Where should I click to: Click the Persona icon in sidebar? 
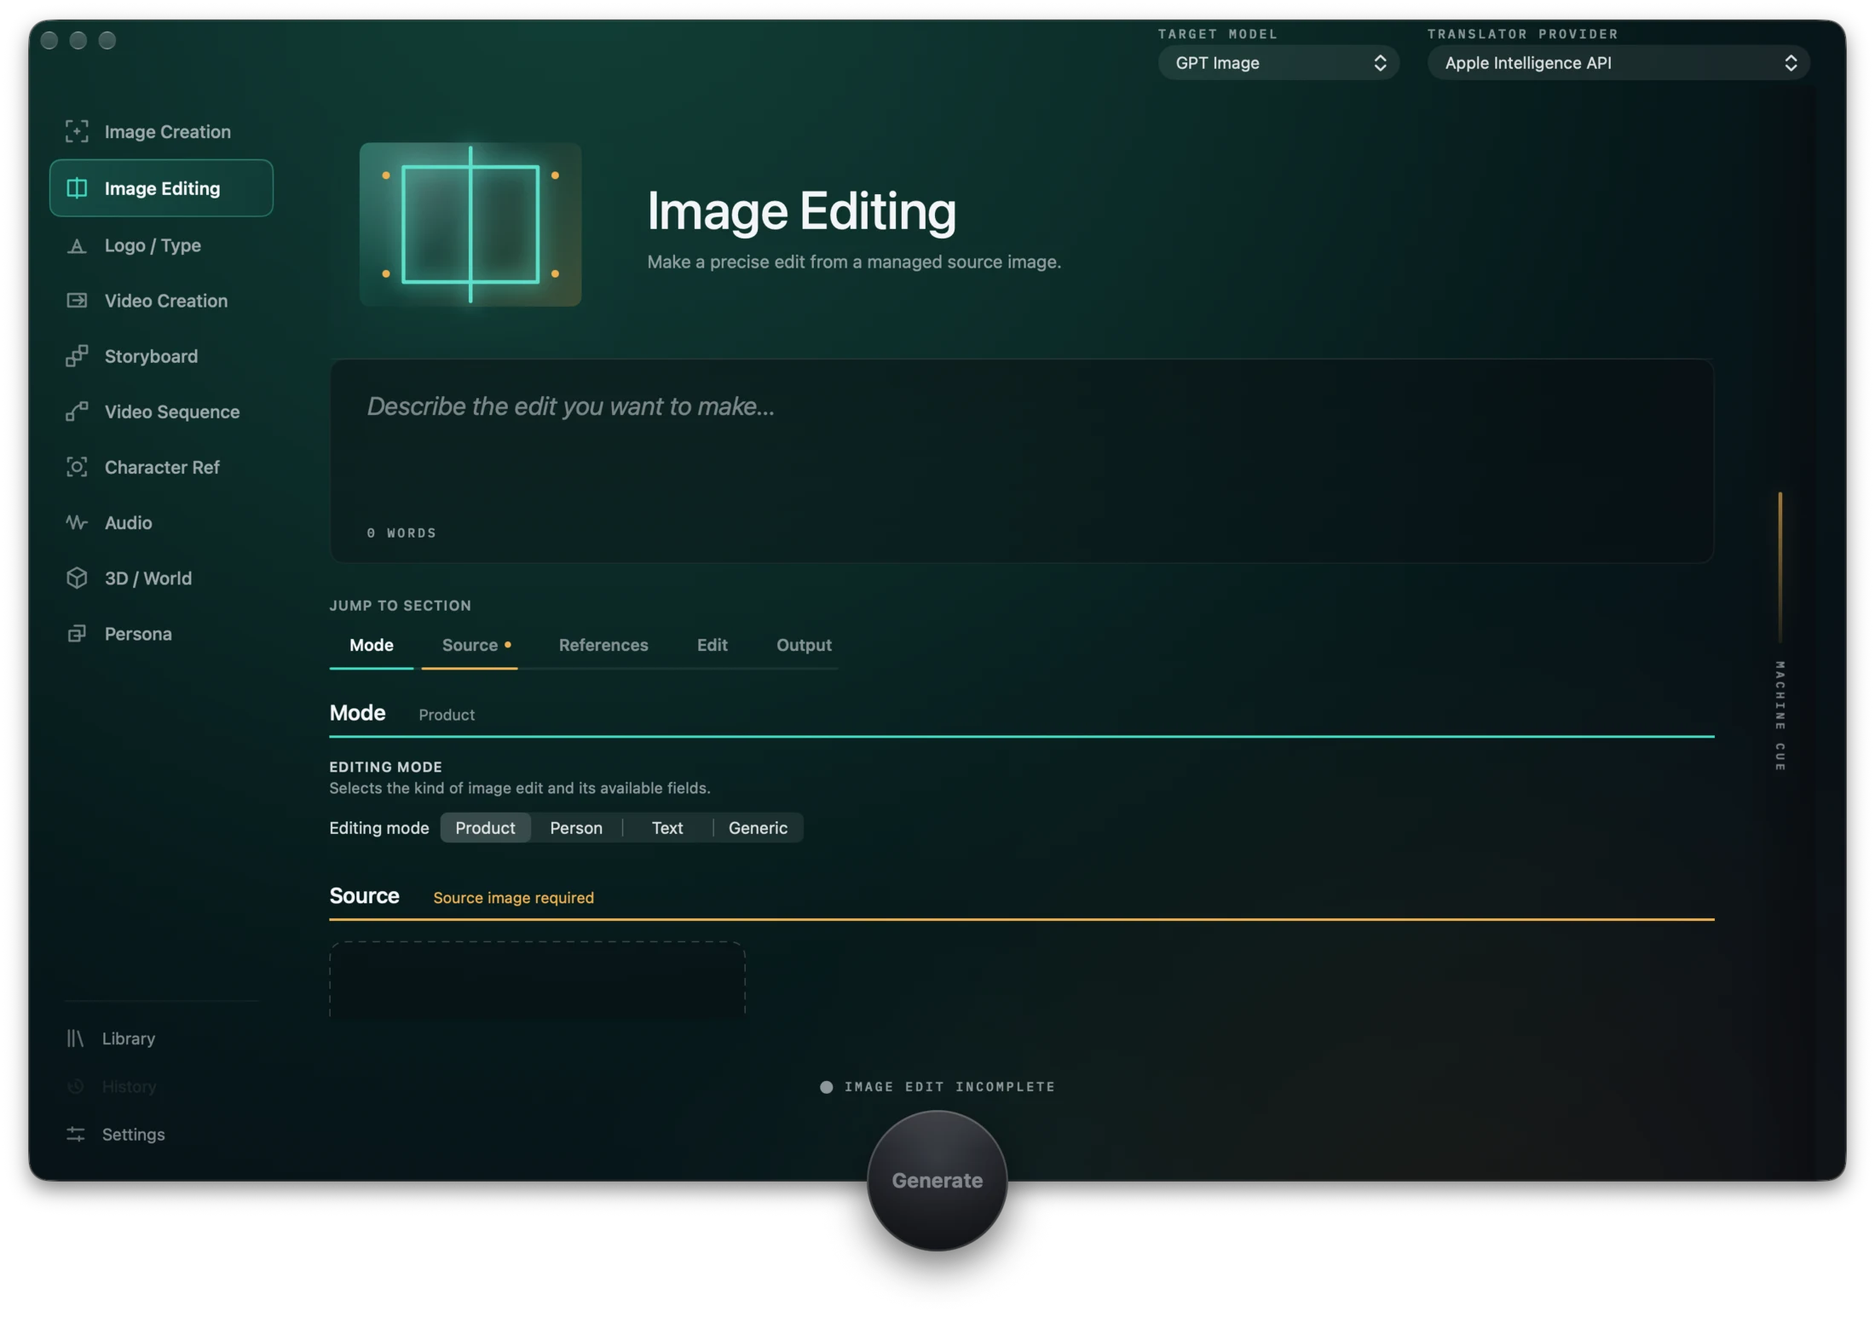coord(77,633)
